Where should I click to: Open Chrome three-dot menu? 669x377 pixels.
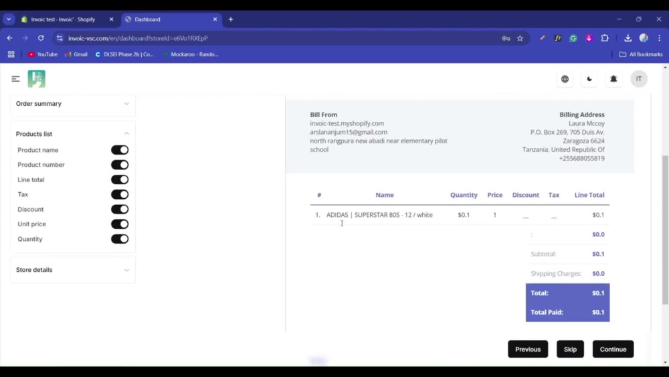coord(659,38)
